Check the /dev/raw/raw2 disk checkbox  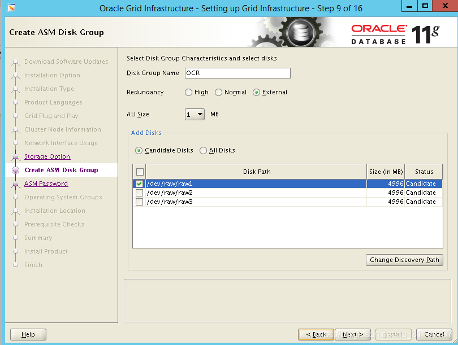tap(139, 193)
